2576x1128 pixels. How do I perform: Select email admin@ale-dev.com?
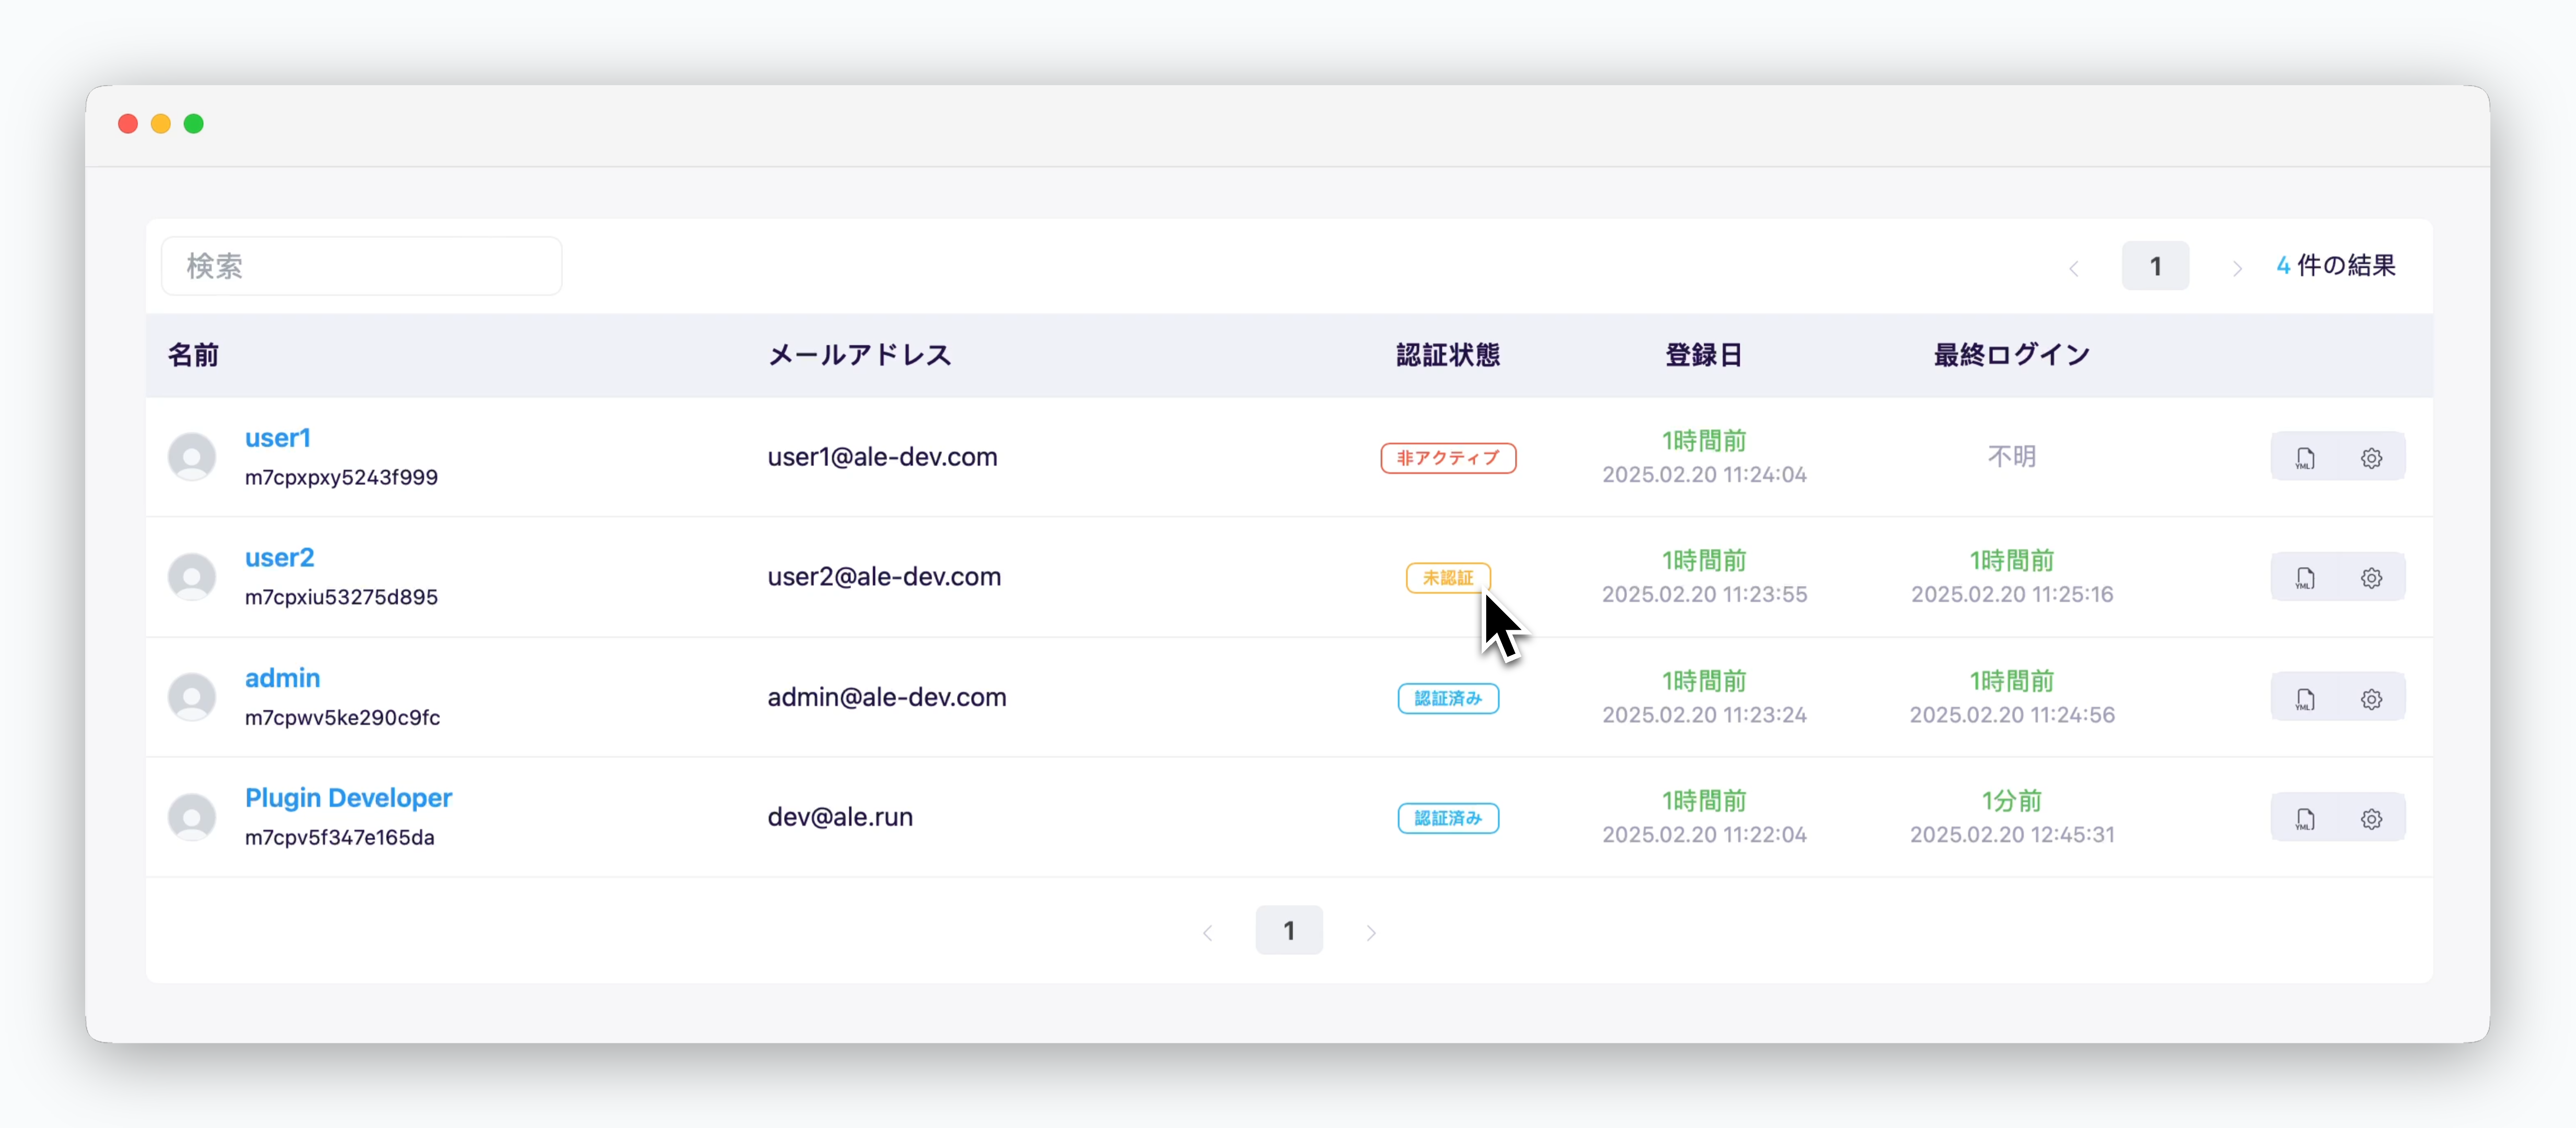pos(887,697)
